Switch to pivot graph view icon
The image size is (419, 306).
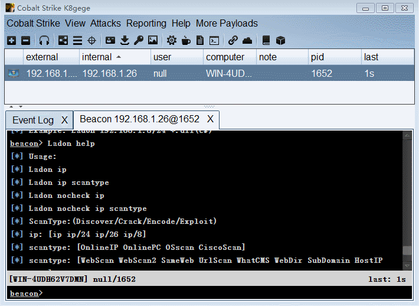pos(63,41)
